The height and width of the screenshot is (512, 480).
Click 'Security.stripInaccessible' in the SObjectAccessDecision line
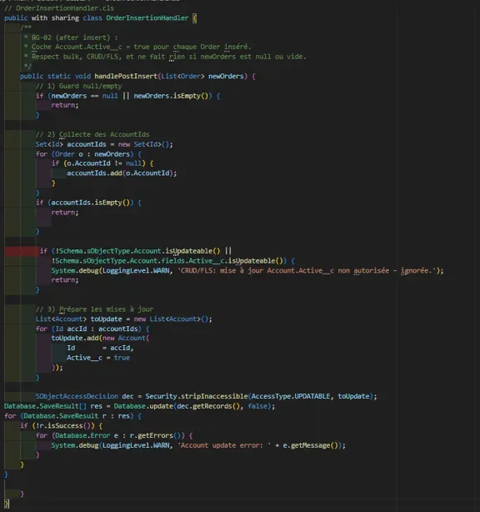tap(197, 396)
